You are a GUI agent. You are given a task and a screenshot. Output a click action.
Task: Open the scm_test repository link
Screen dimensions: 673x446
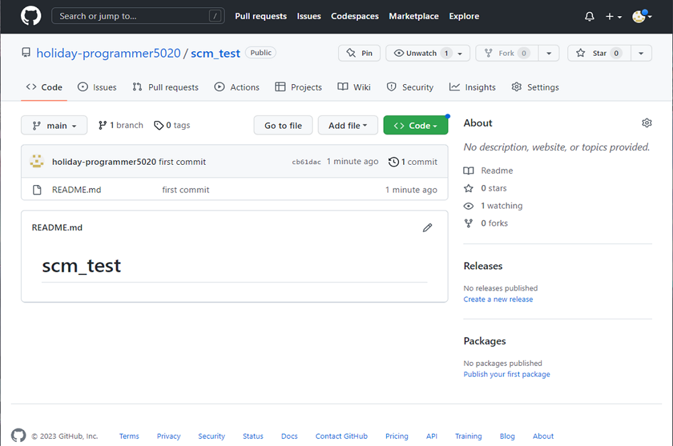[x=215, y=53]
